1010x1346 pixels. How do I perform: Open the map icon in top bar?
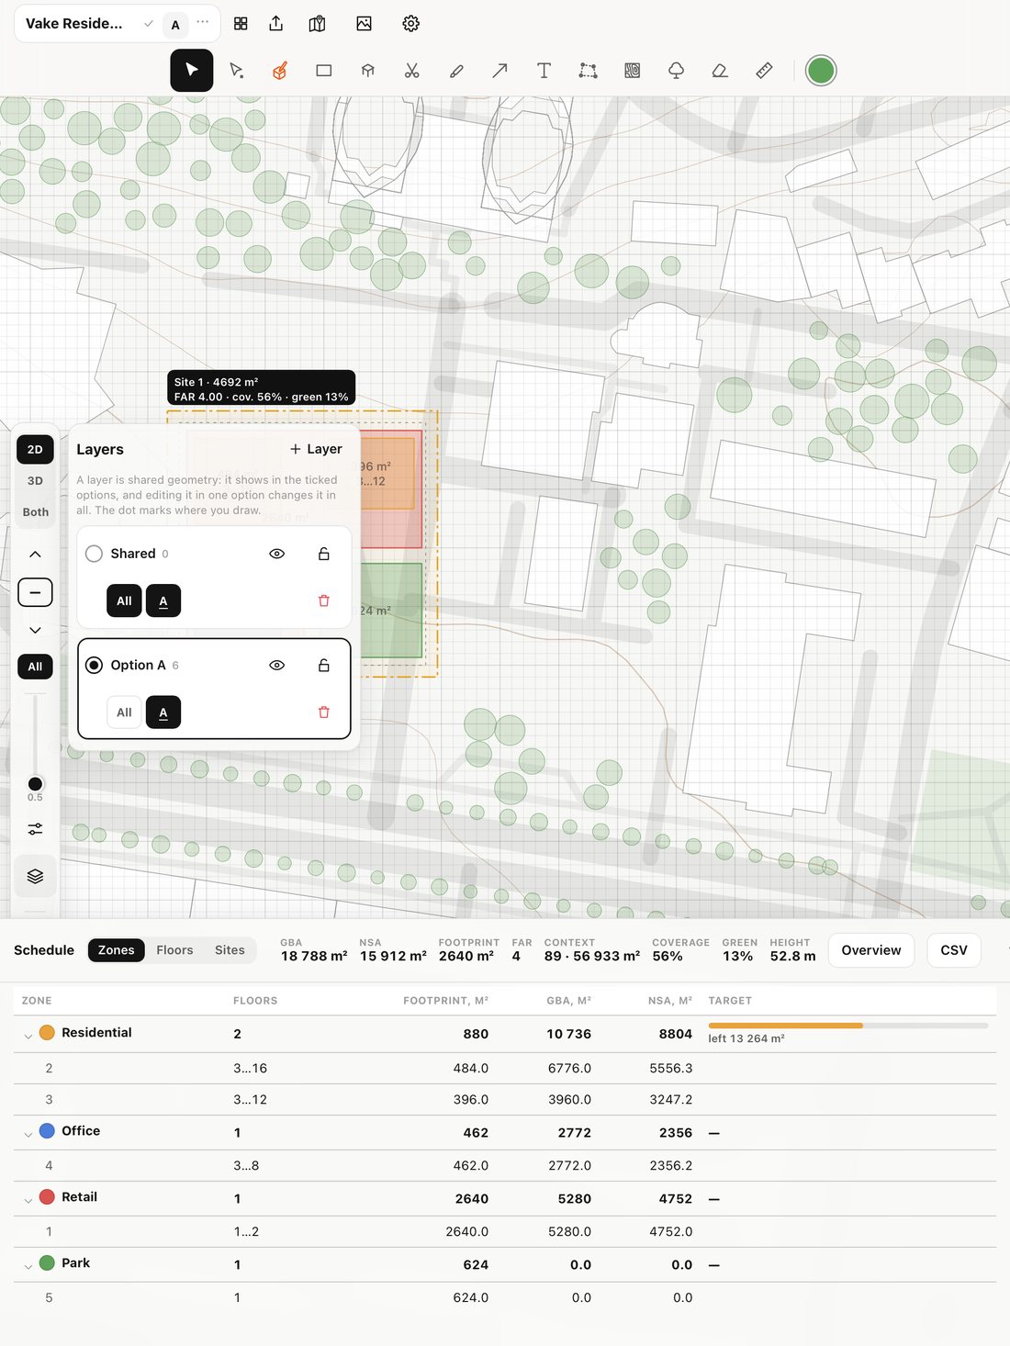318,24
